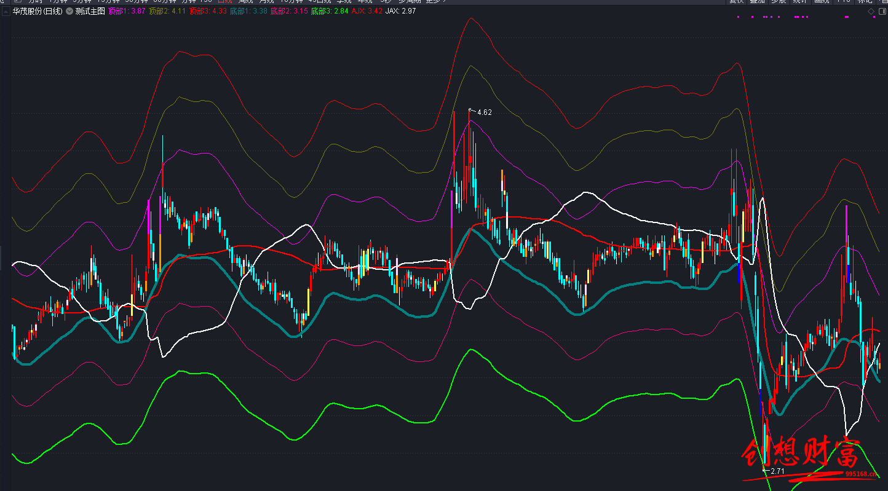Switch to the 月线 monthly period tab
The image size is (888, 491).
(267, 2)
